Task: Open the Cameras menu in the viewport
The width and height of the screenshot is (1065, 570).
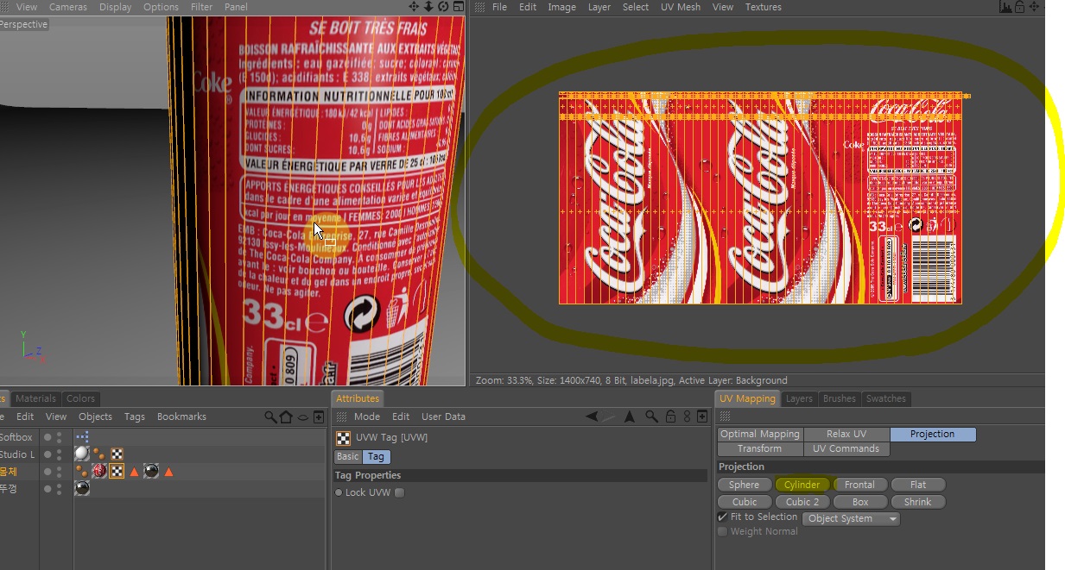Action: [x=68, y=7]
